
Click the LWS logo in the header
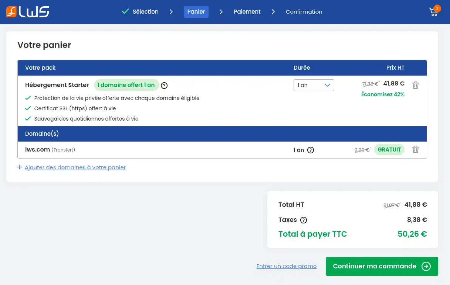click(27, 11)
